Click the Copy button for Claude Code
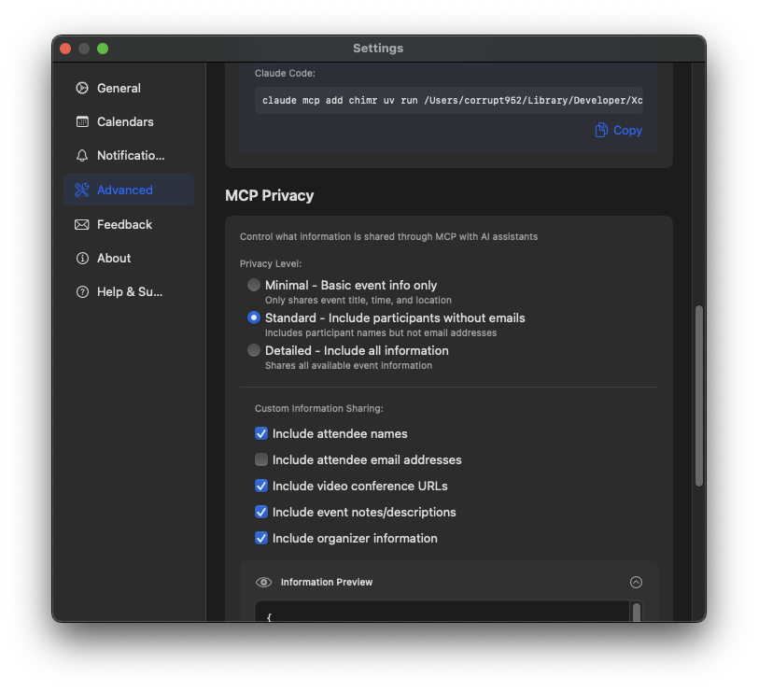 pyautogui.click(x=617, y=130)
